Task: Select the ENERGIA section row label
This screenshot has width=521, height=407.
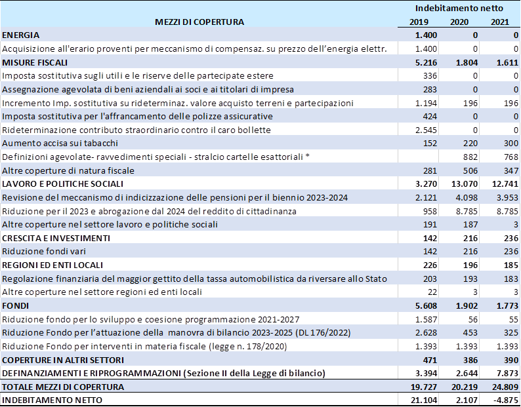Action: tap(21, 35)
